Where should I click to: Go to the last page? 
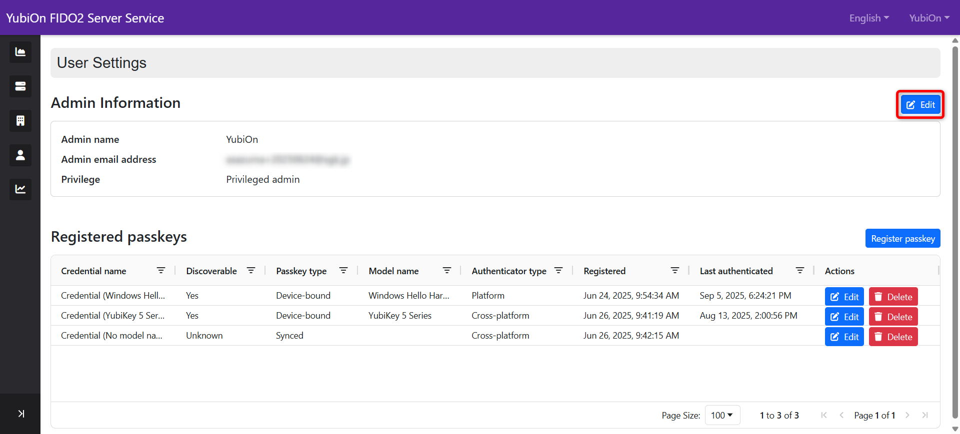coord(925,415)
